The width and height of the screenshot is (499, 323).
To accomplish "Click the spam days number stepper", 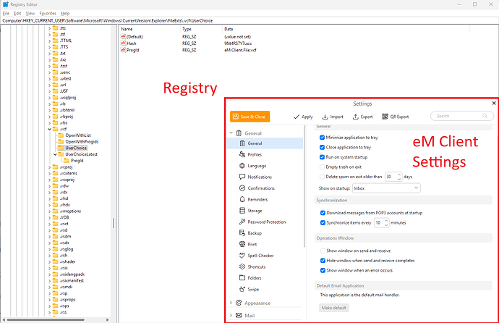I will (399, 177).
